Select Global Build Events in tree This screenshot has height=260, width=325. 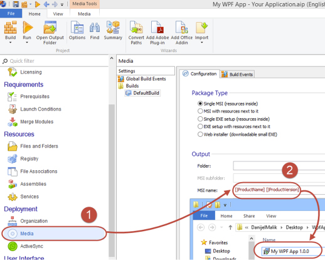(x=142, y=79)
